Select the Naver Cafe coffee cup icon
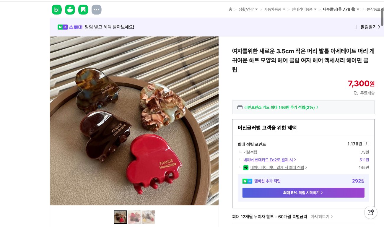The width and height of the screenshot is (384, 227). (70, 9)
